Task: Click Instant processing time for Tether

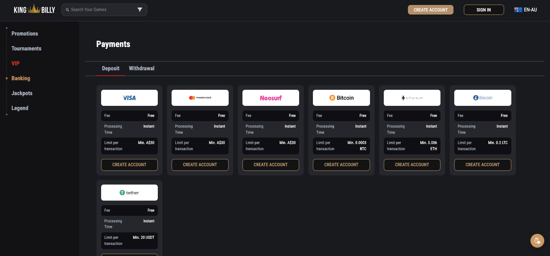Action: coord(149,221)
